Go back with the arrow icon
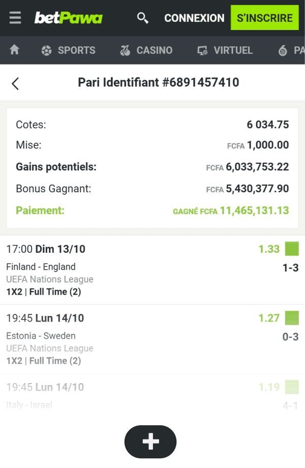The image size is (305, 468). [x=15, y=83]
